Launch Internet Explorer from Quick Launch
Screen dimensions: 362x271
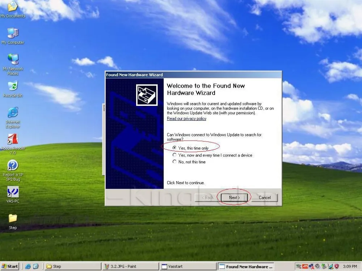pyautogui.click(x=28, y=266)
